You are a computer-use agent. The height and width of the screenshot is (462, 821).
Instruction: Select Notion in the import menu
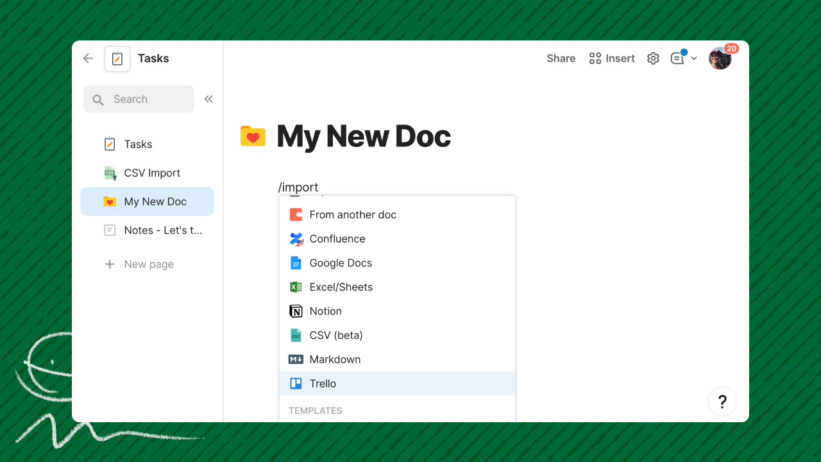398,311
